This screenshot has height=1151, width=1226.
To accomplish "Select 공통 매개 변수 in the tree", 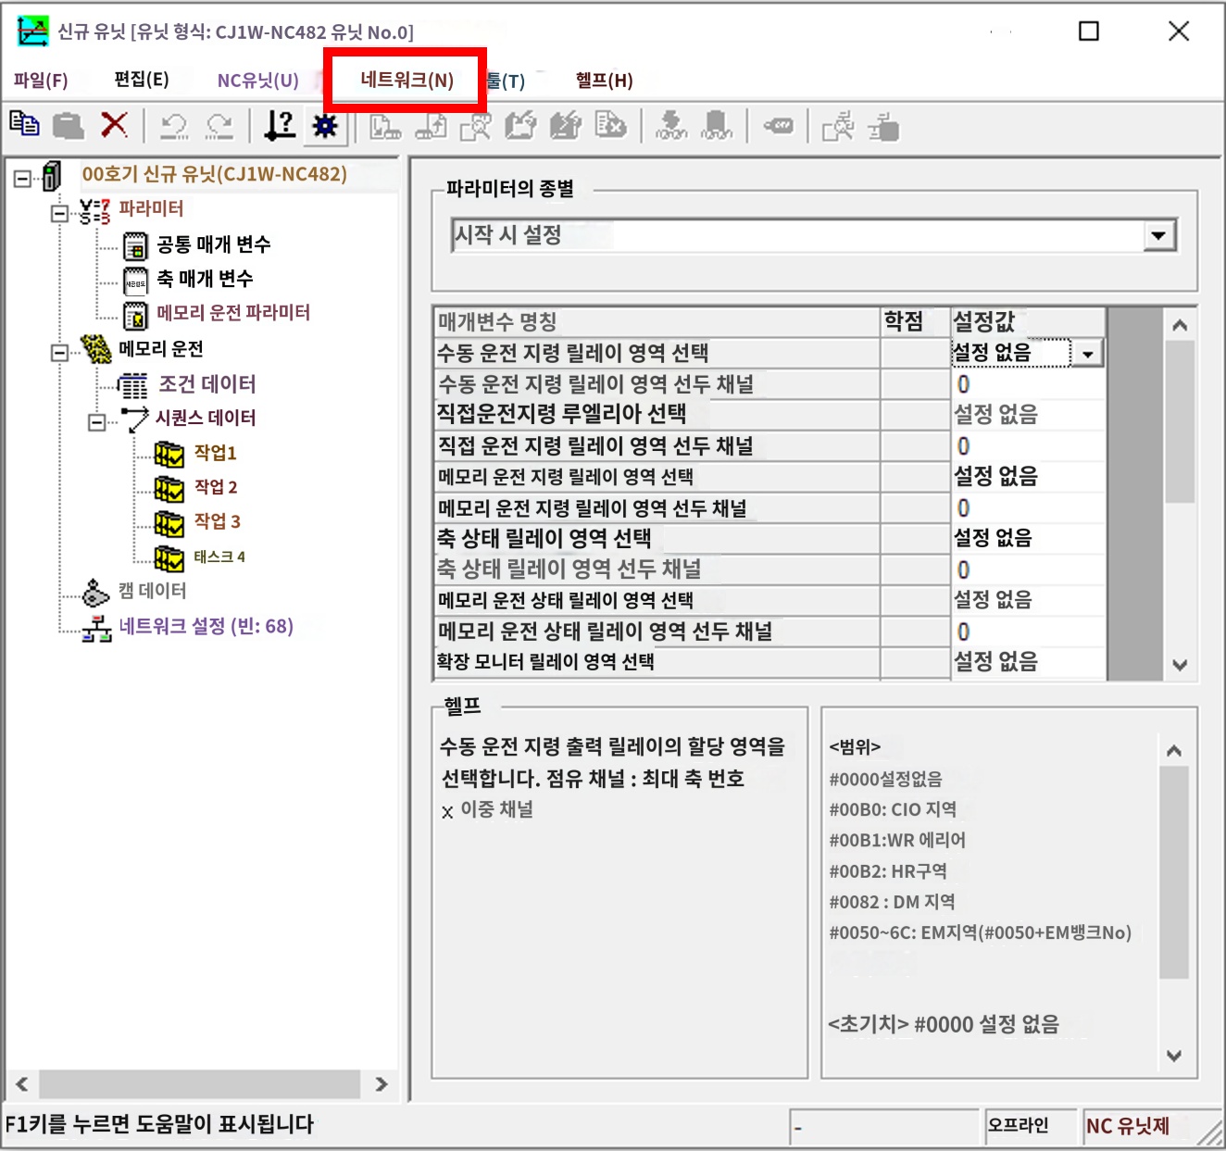I will pyautogui.click(x=213, y=244).
